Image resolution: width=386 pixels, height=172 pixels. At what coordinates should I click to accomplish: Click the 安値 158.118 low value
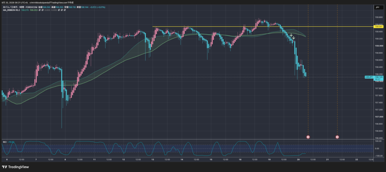[x=70, y=8]
